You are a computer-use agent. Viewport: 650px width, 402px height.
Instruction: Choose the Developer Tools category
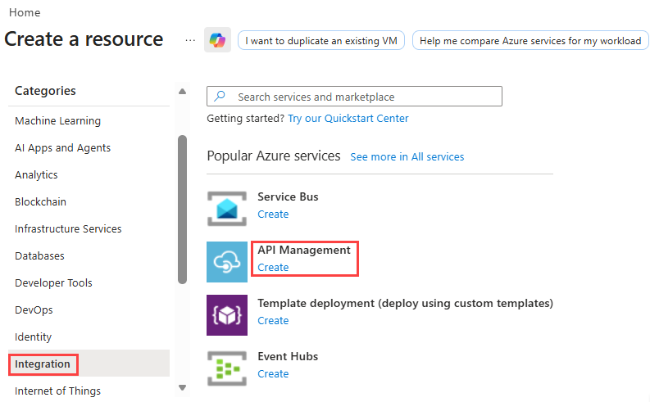coord(53,282)
